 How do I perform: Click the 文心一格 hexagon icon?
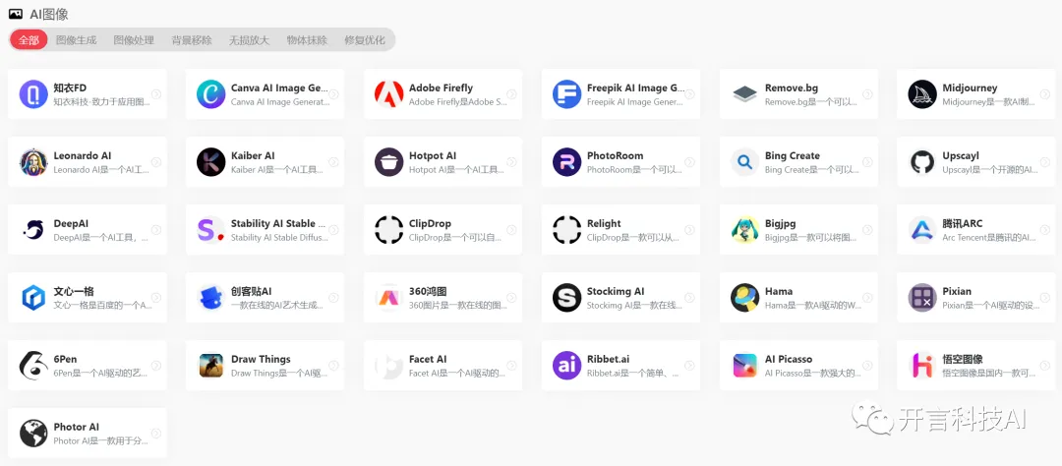33,297
